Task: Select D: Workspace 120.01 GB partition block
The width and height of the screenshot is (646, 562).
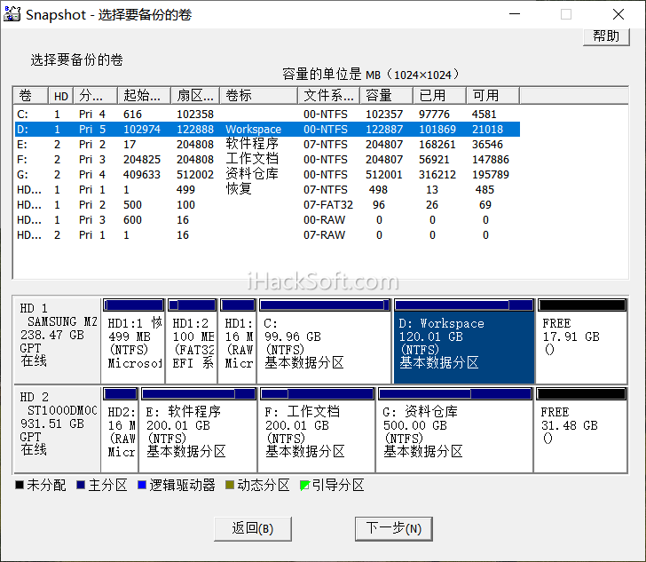Action: [x=464, y=341]
